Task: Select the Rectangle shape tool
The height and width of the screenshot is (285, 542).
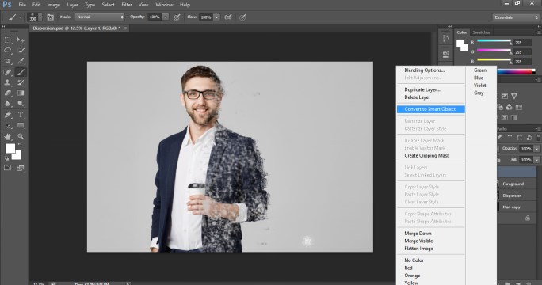Action: (21, 125)
